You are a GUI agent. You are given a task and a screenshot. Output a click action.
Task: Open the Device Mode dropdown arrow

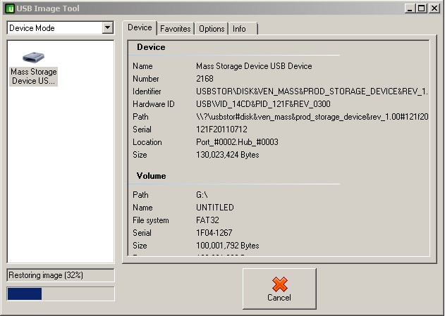(x=108, y=27)
